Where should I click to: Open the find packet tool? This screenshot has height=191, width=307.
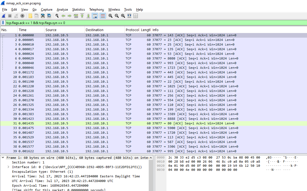pos(57,16)
